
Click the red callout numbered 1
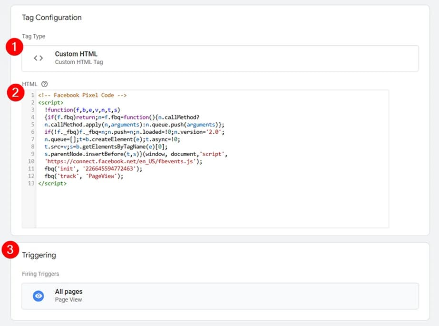[x=16, y=47]
